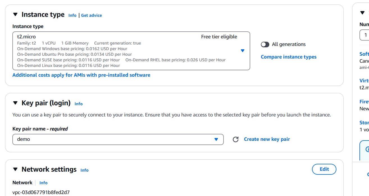
Task: Open Info link next to Network label
Action: [44, 183]
